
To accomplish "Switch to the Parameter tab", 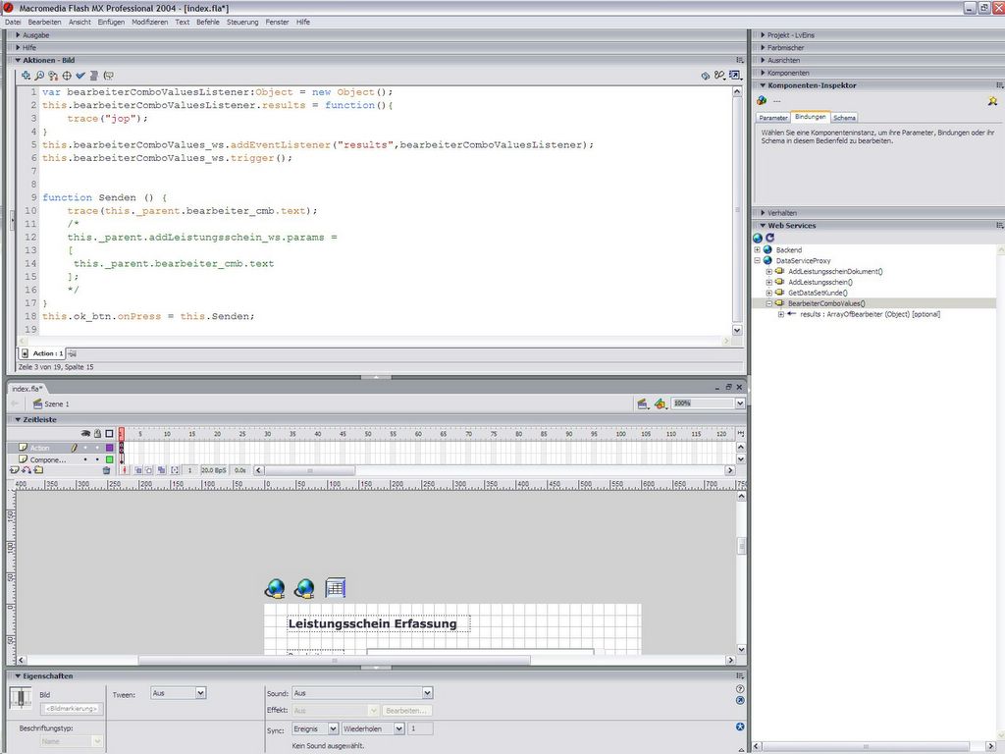I will [773, 118].
